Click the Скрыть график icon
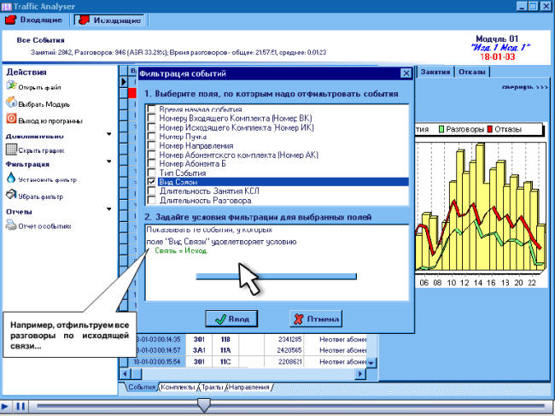 click(x=11, y=149)
